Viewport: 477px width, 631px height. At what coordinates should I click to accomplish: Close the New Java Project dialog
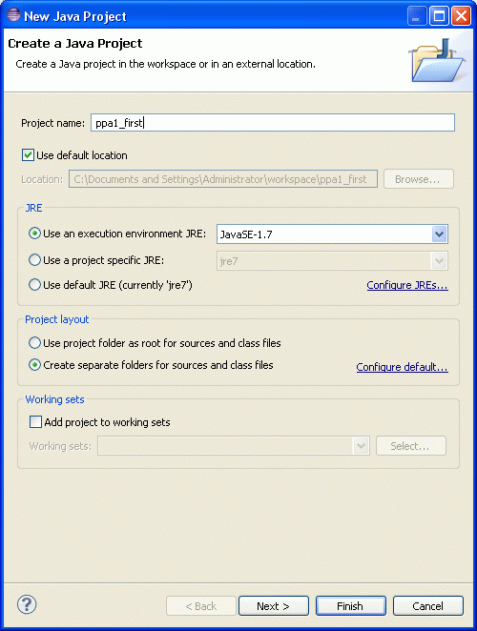pyautogui.click(x=461, y=16)
